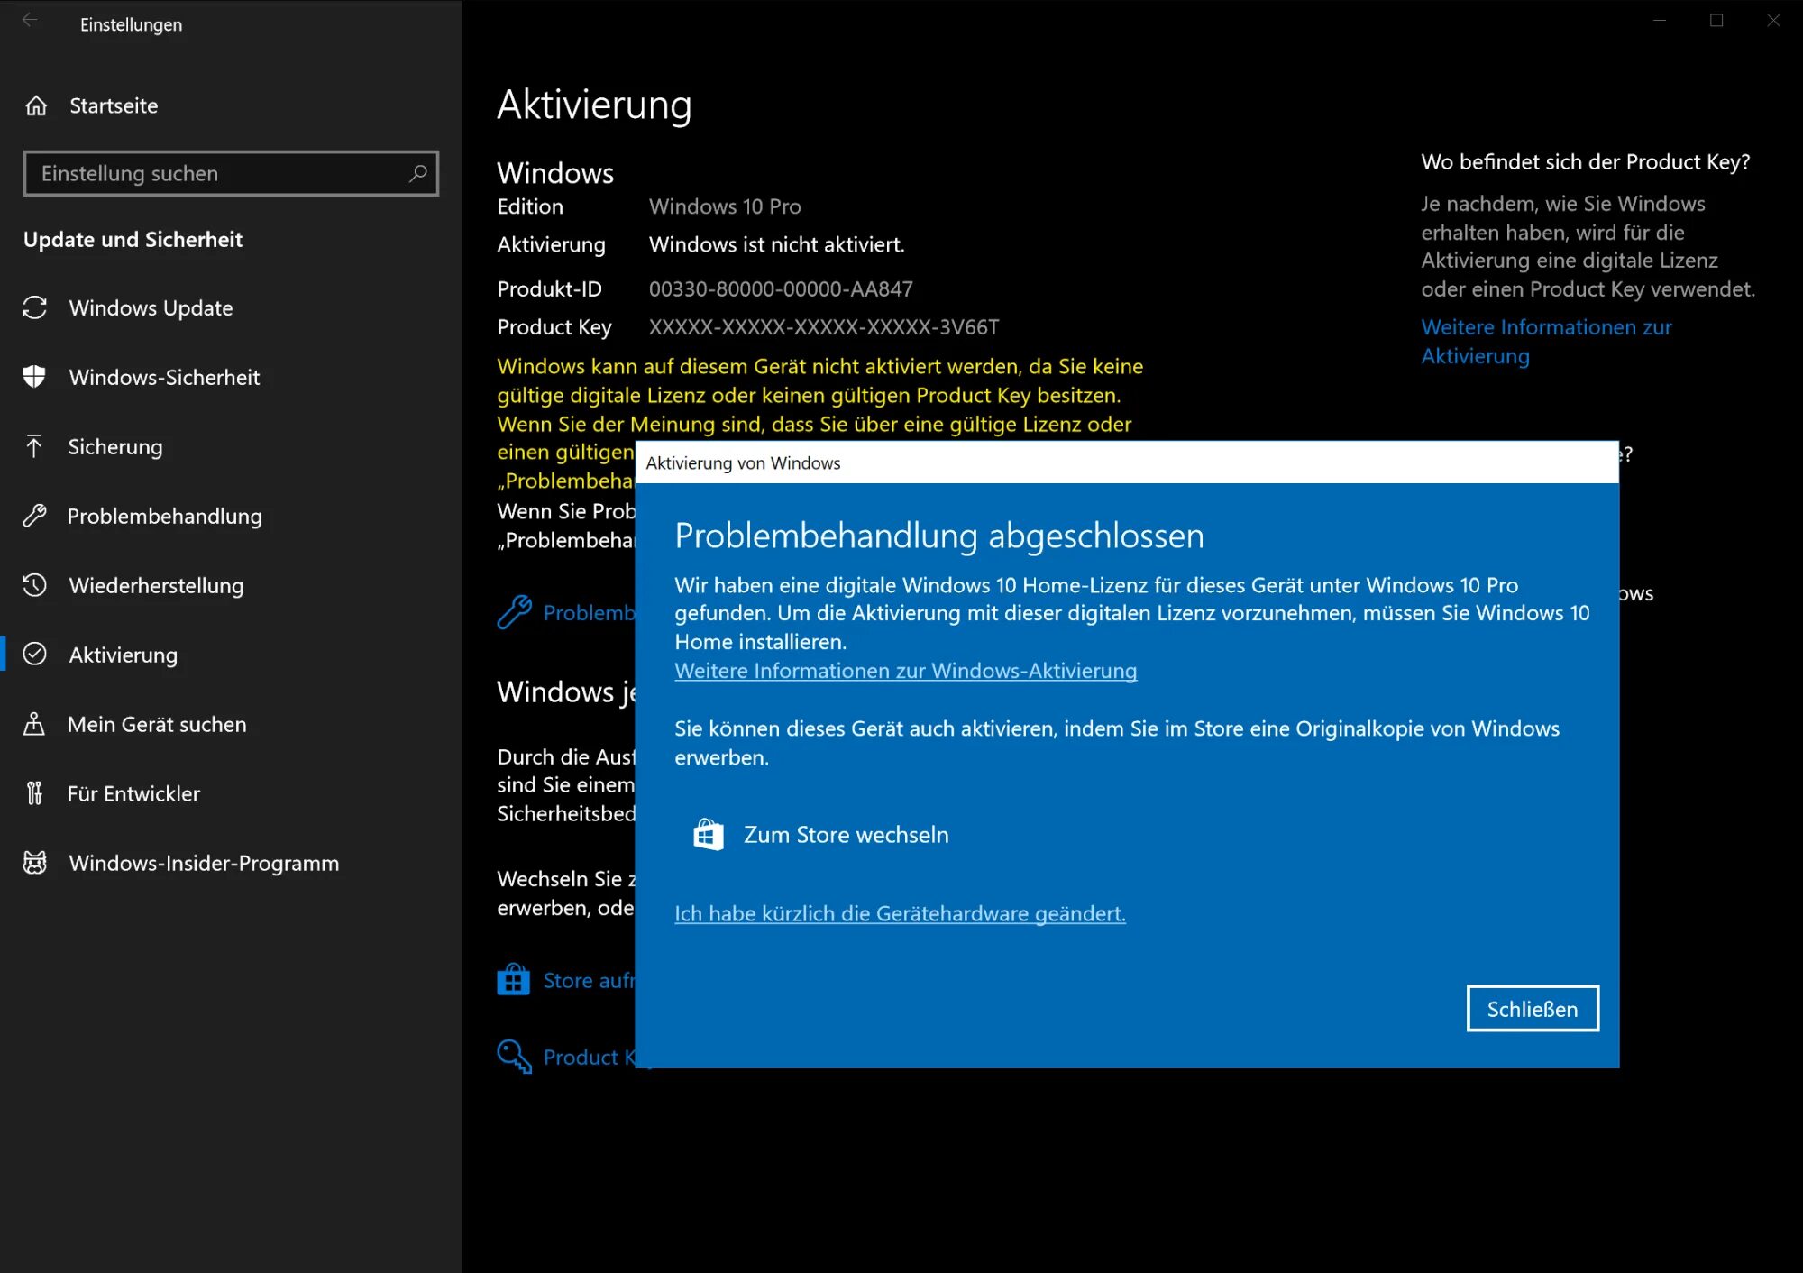Click the Einstellung suchen search field

[x=216, y=173]
